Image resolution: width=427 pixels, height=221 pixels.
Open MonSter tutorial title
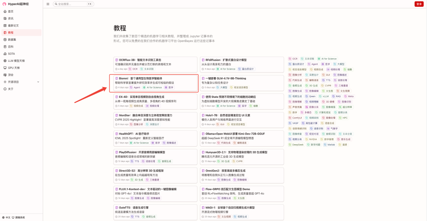click(x=145, y=115)
